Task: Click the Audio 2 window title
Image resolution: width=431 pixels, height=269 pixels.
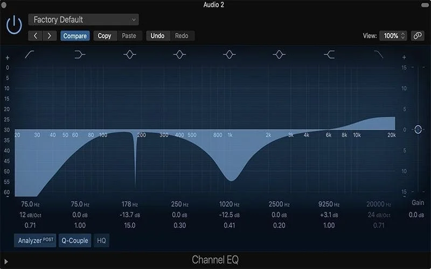Action: [213, 5]
